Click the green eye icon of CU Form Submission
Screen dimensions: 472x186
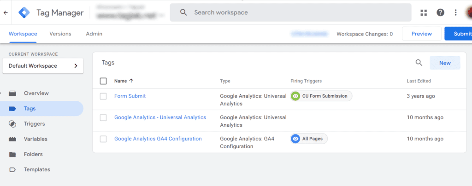click(x=295, y=96)
